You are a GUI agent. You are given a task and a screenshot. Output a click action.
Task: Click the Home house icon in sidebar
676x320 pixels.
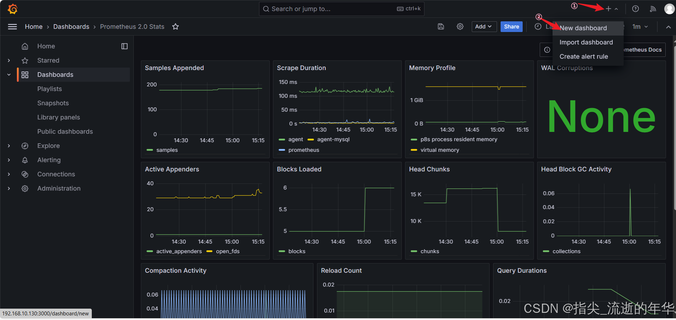pos(25,46)
